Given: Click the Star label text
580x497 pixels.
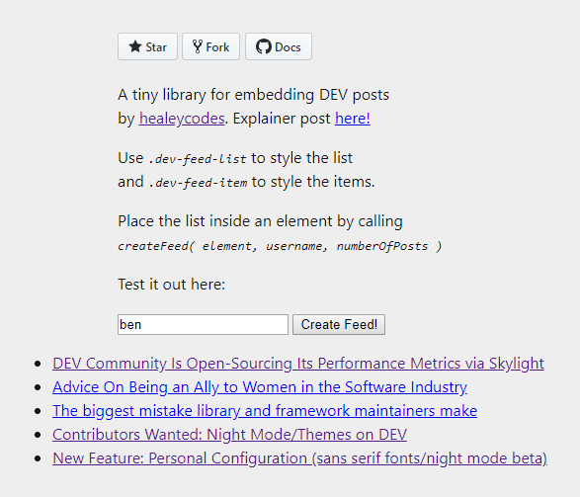Looking at the screenshot, I should coord(156,47).
